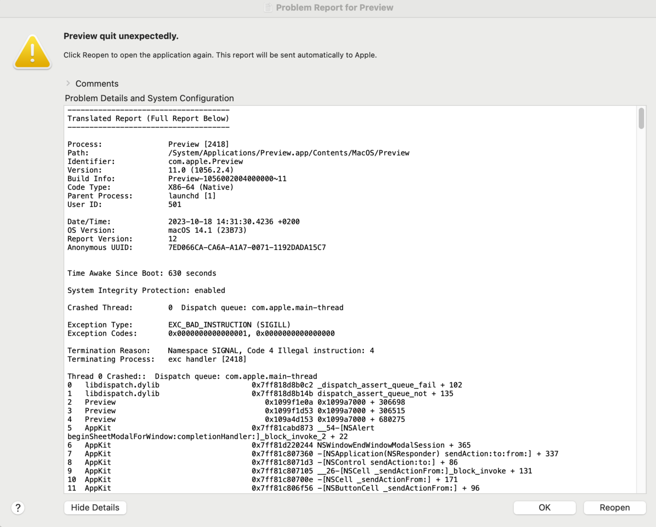This screenshot has height=527, width=656.
Task: Click the code type 'X86-64 (Native)'
Action: (x=201, y=187)
